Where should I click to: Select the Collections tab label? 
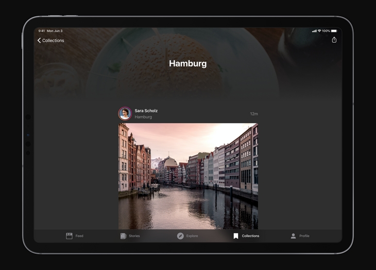pos(250,236)
